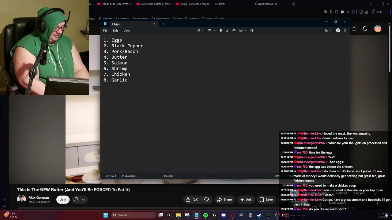The image size is (392, 220).
Task: Open the browser extensions cube icon
Action: pyautogui.click(x=361, y=12)
